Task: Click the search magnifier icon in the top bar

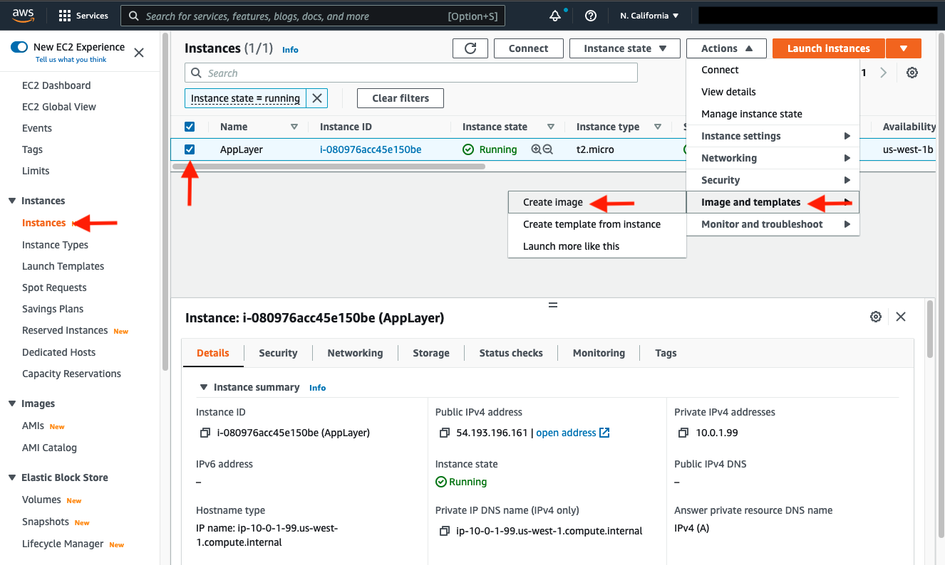Action: (x=133, y=16)
